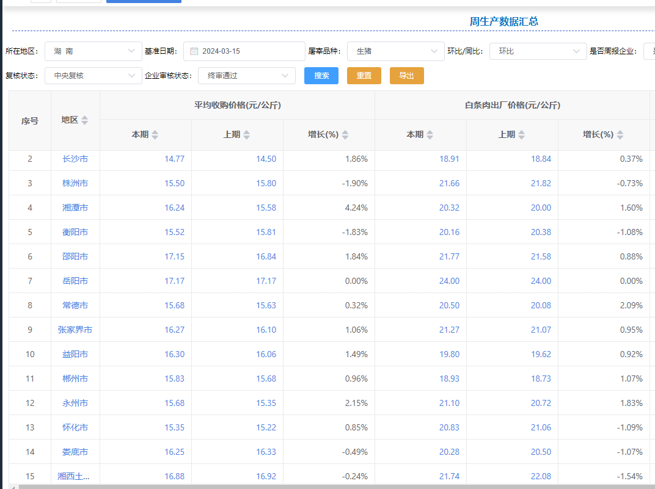Click 岳阳市 本期 price 17.17 link

tap(174, 281)
